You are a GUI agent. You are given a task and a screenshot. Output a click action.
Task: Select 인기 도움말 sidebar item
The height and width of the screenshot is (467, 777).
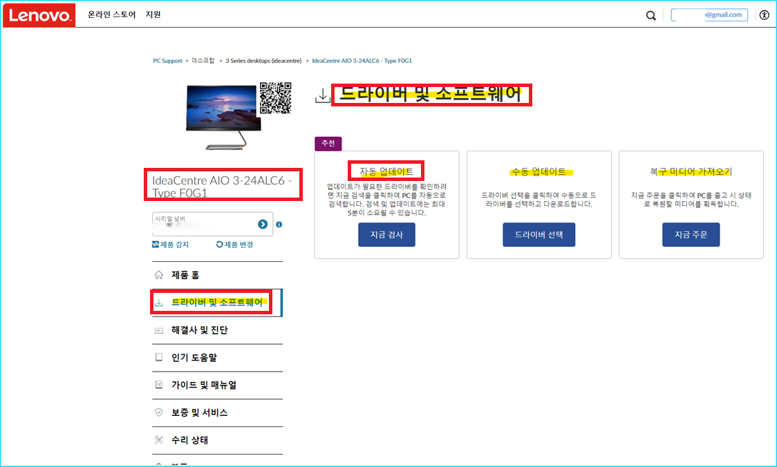pyautogui.click(x=217, y=358)
